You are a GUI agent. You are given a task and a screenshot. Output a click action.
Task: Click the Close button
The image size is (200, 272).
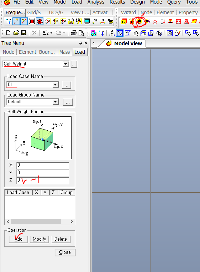(x=65, y=252)
